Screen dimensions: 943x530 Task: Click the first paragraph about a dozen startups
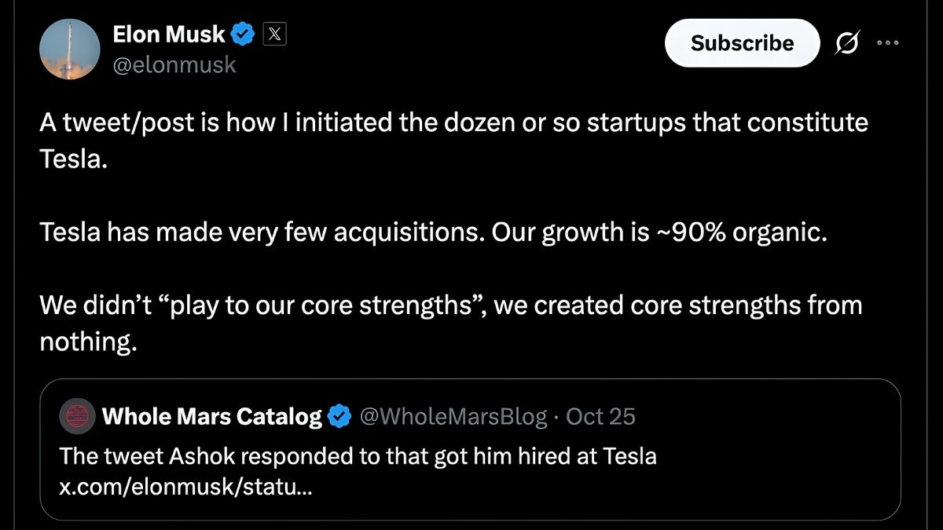point(454,122)
